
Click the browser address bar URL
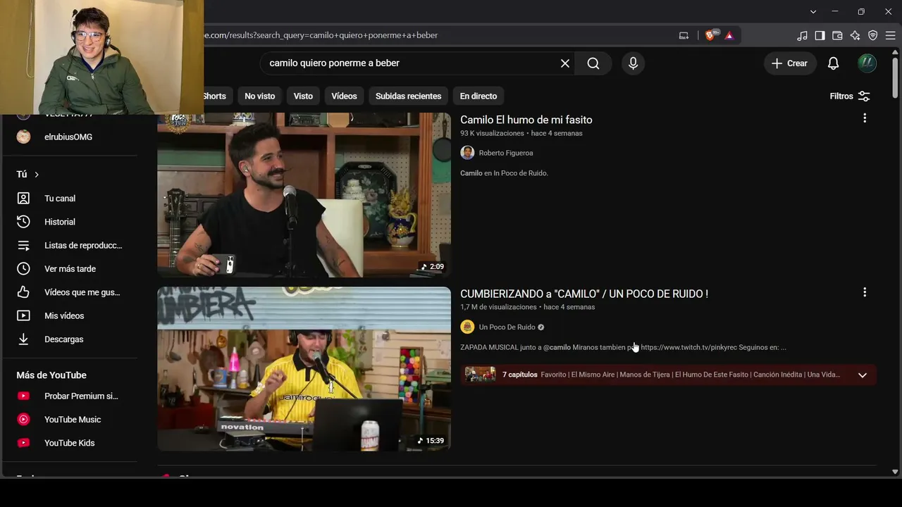click(321, 35)
